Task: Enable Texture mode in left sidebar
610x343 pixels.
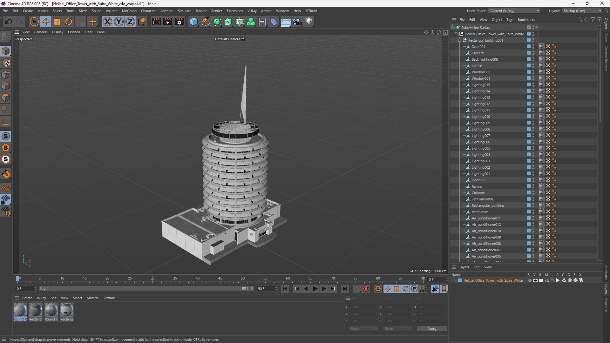Action: (6, 63)
